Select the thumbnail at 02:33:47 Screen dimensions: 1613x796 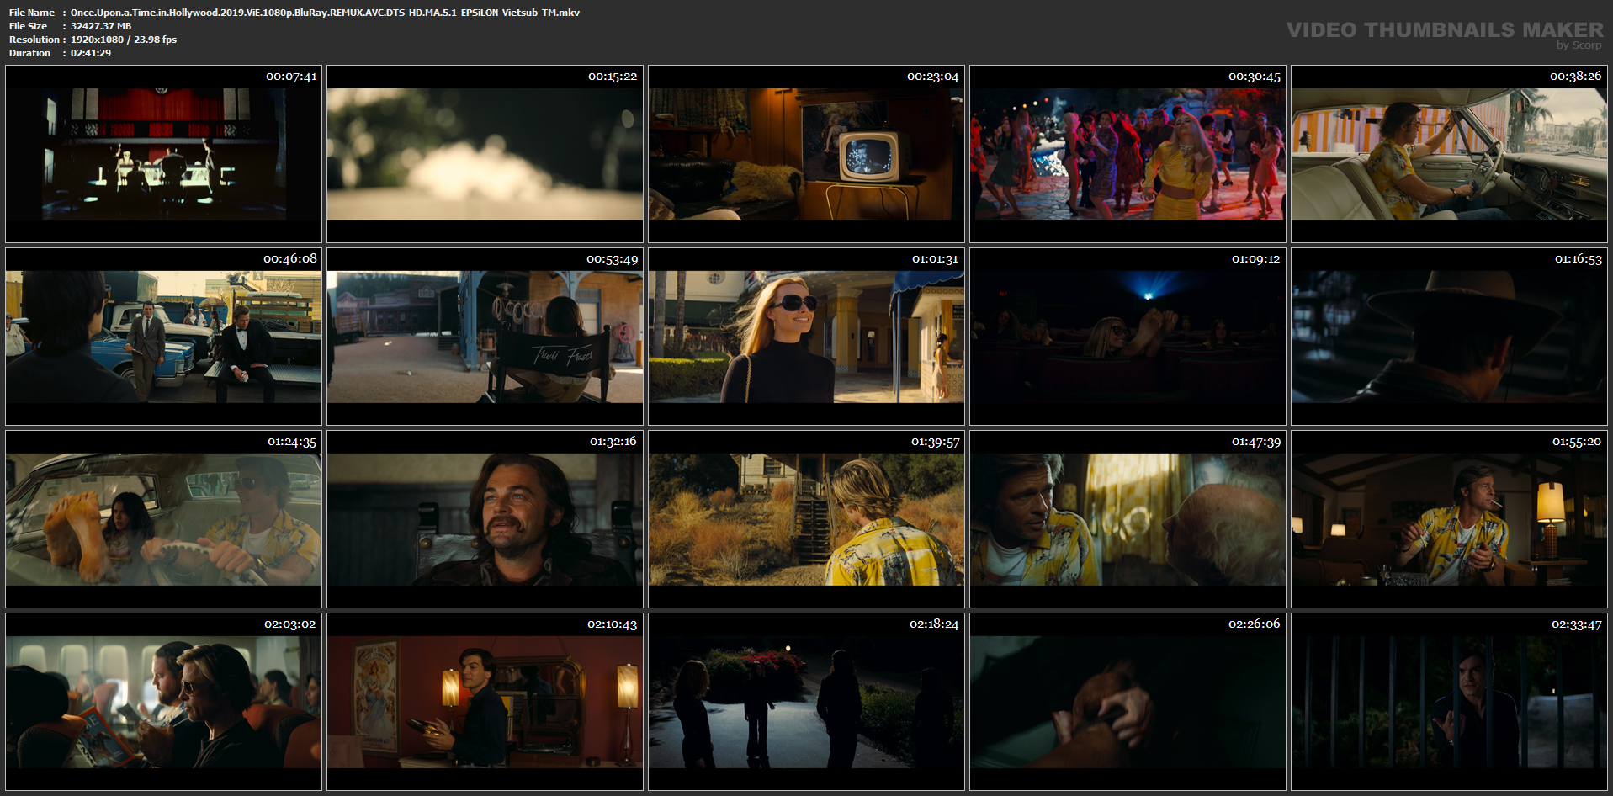1449,702
